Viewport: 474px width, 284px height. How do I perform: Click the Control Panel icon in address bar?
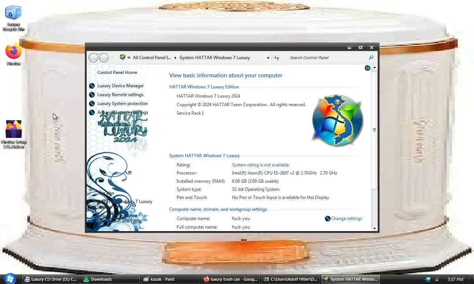pyautogui.click(x=122, y=57)
